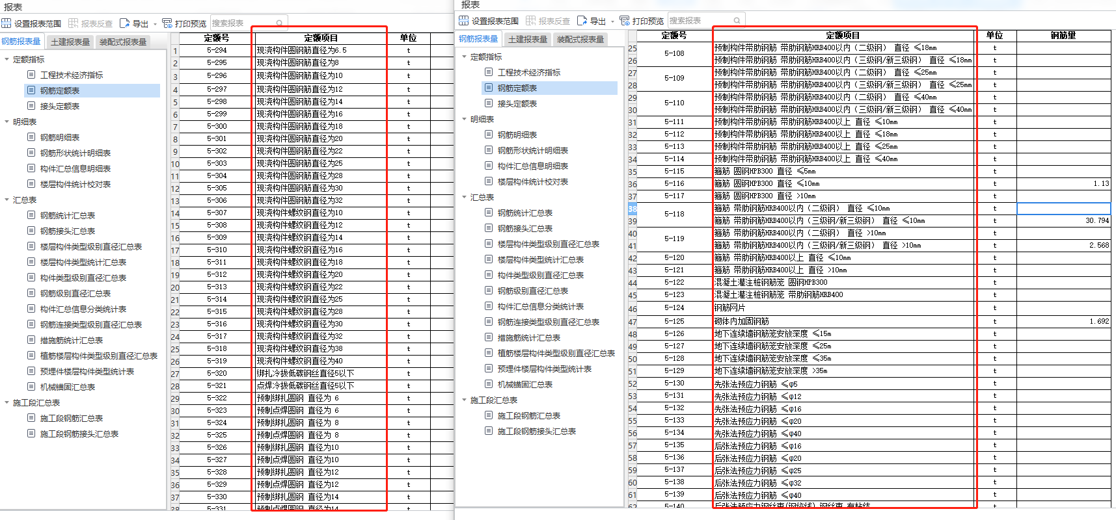Click icon beside 机械锚固汇总表 in left tree
This screenshot has height=520, width=1116.
(x=31, y=387)
